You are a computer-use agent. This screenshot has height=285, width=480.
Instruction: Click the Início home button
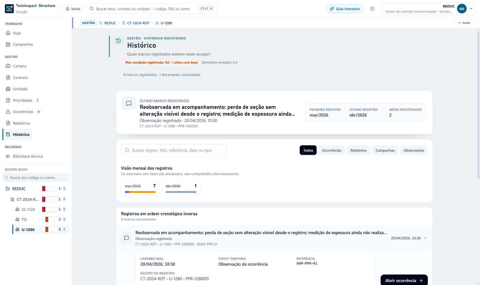[x=73, y=9]
